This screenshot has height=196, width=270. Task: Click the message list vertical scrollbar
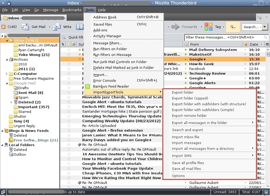coord(268,117)
